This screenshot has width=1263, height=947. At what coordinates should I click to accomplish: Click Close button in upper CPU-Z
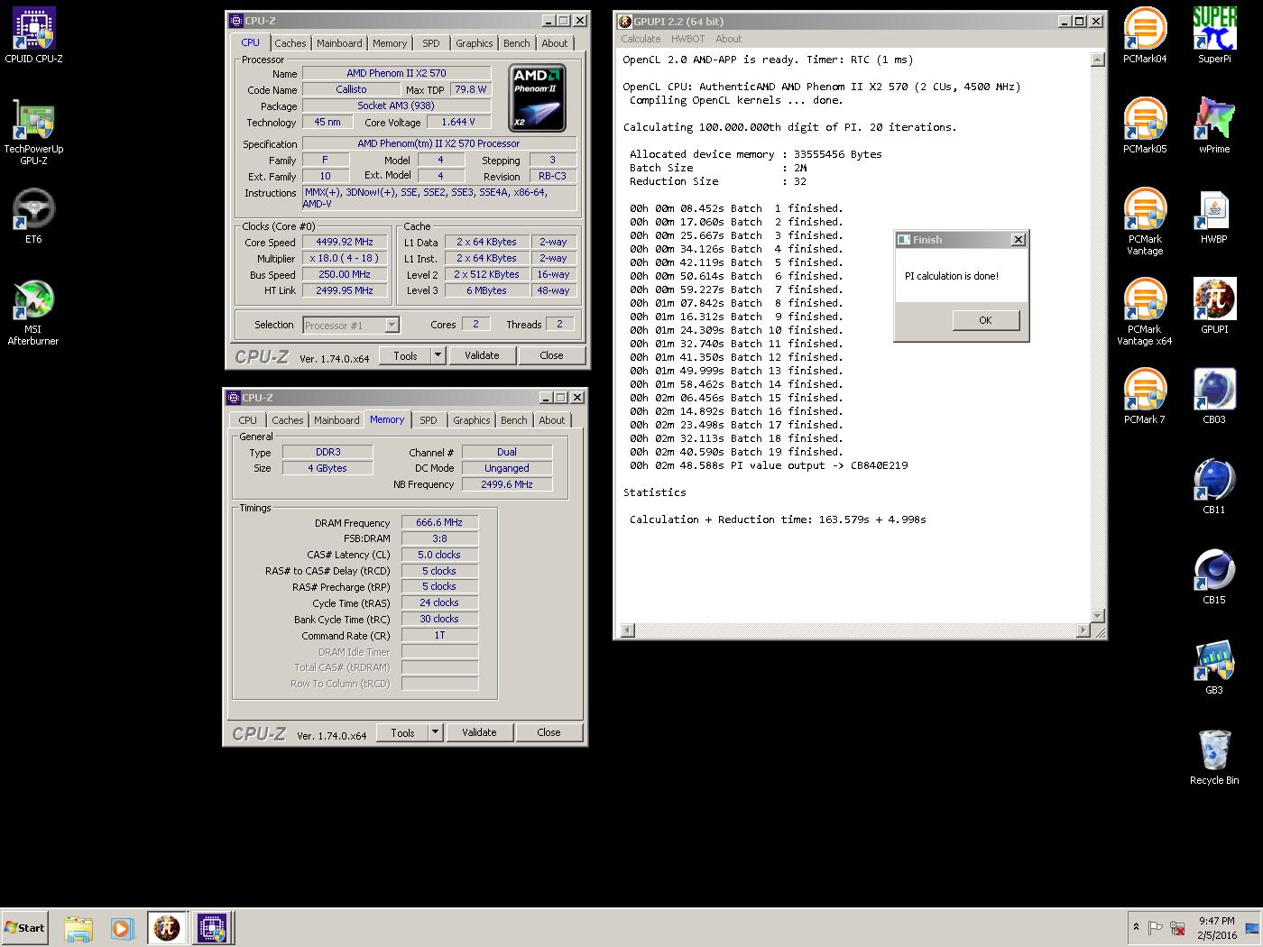tap(551, 355)
